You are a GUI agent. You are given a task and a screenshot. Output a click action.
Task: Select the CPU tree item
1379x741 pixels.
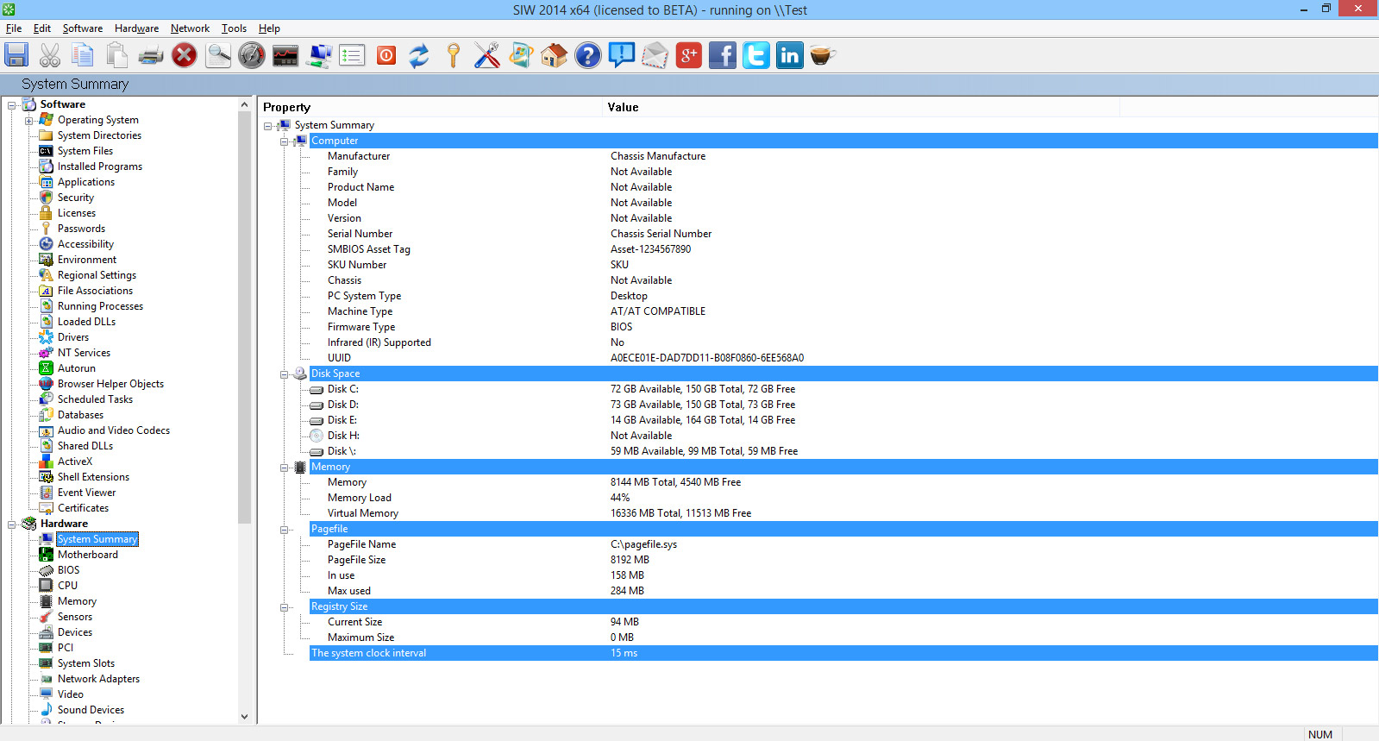67,586
